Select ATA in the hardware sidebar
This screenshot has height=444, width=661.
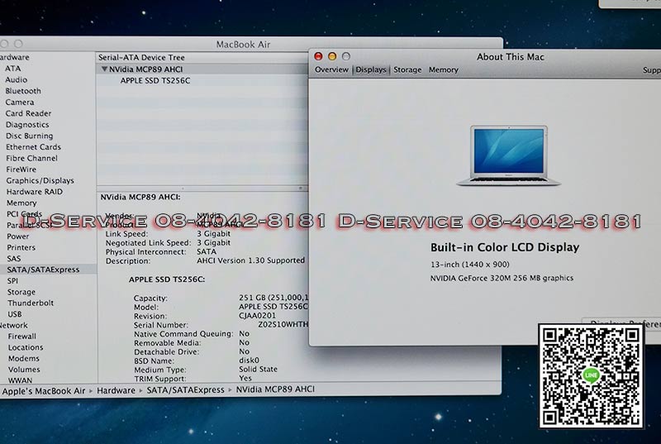click(12, 69)
